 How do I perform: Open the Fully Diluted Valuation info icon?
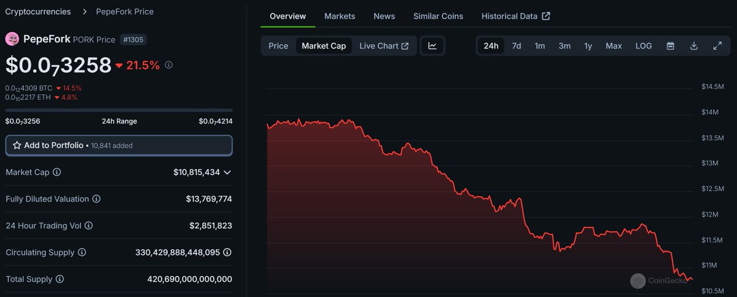[x=96, y=199]
